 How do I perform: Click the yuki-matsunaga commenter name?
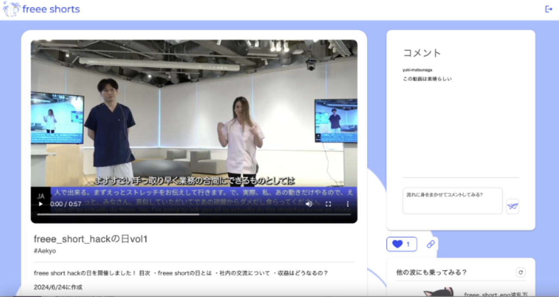click(x=417, y=70)
